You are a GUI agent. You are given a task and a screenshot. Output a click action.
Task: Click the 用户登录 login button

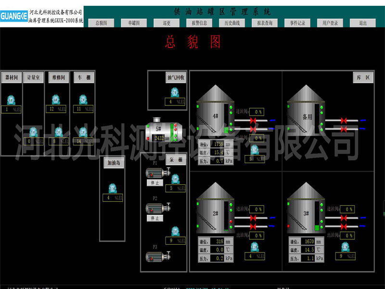click(x=331, y=22)
